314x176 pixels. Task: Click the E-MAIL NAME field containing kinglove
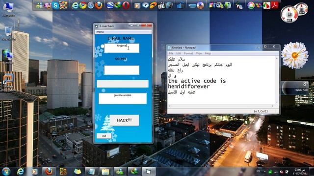(122, 48)
